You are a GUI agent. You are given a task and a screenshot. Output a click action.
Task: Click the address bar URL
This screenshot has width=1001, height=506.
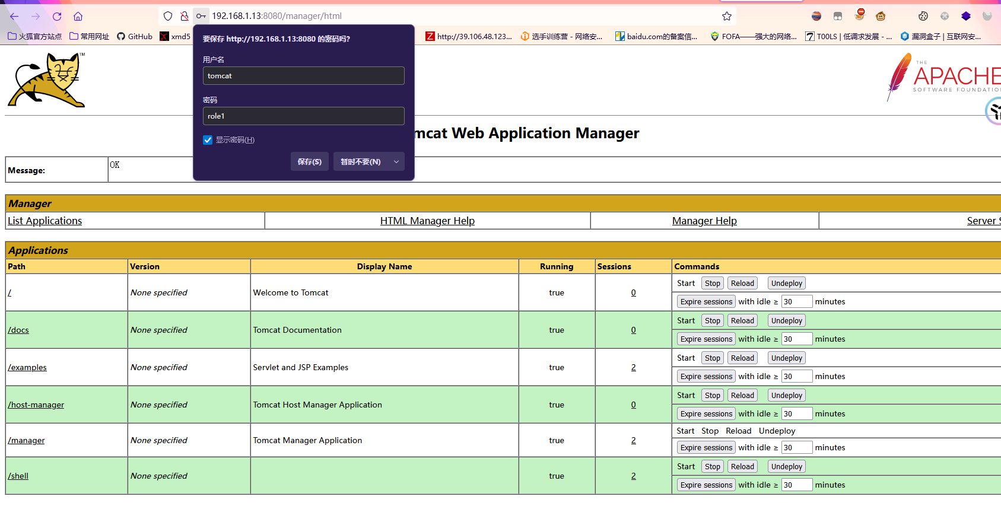coord(277,16)
